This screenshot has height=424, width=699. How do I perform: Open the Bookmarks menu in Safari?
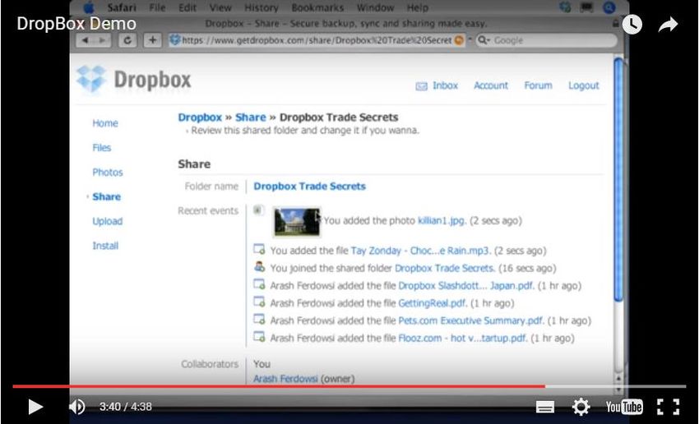[x=317, y=7]
